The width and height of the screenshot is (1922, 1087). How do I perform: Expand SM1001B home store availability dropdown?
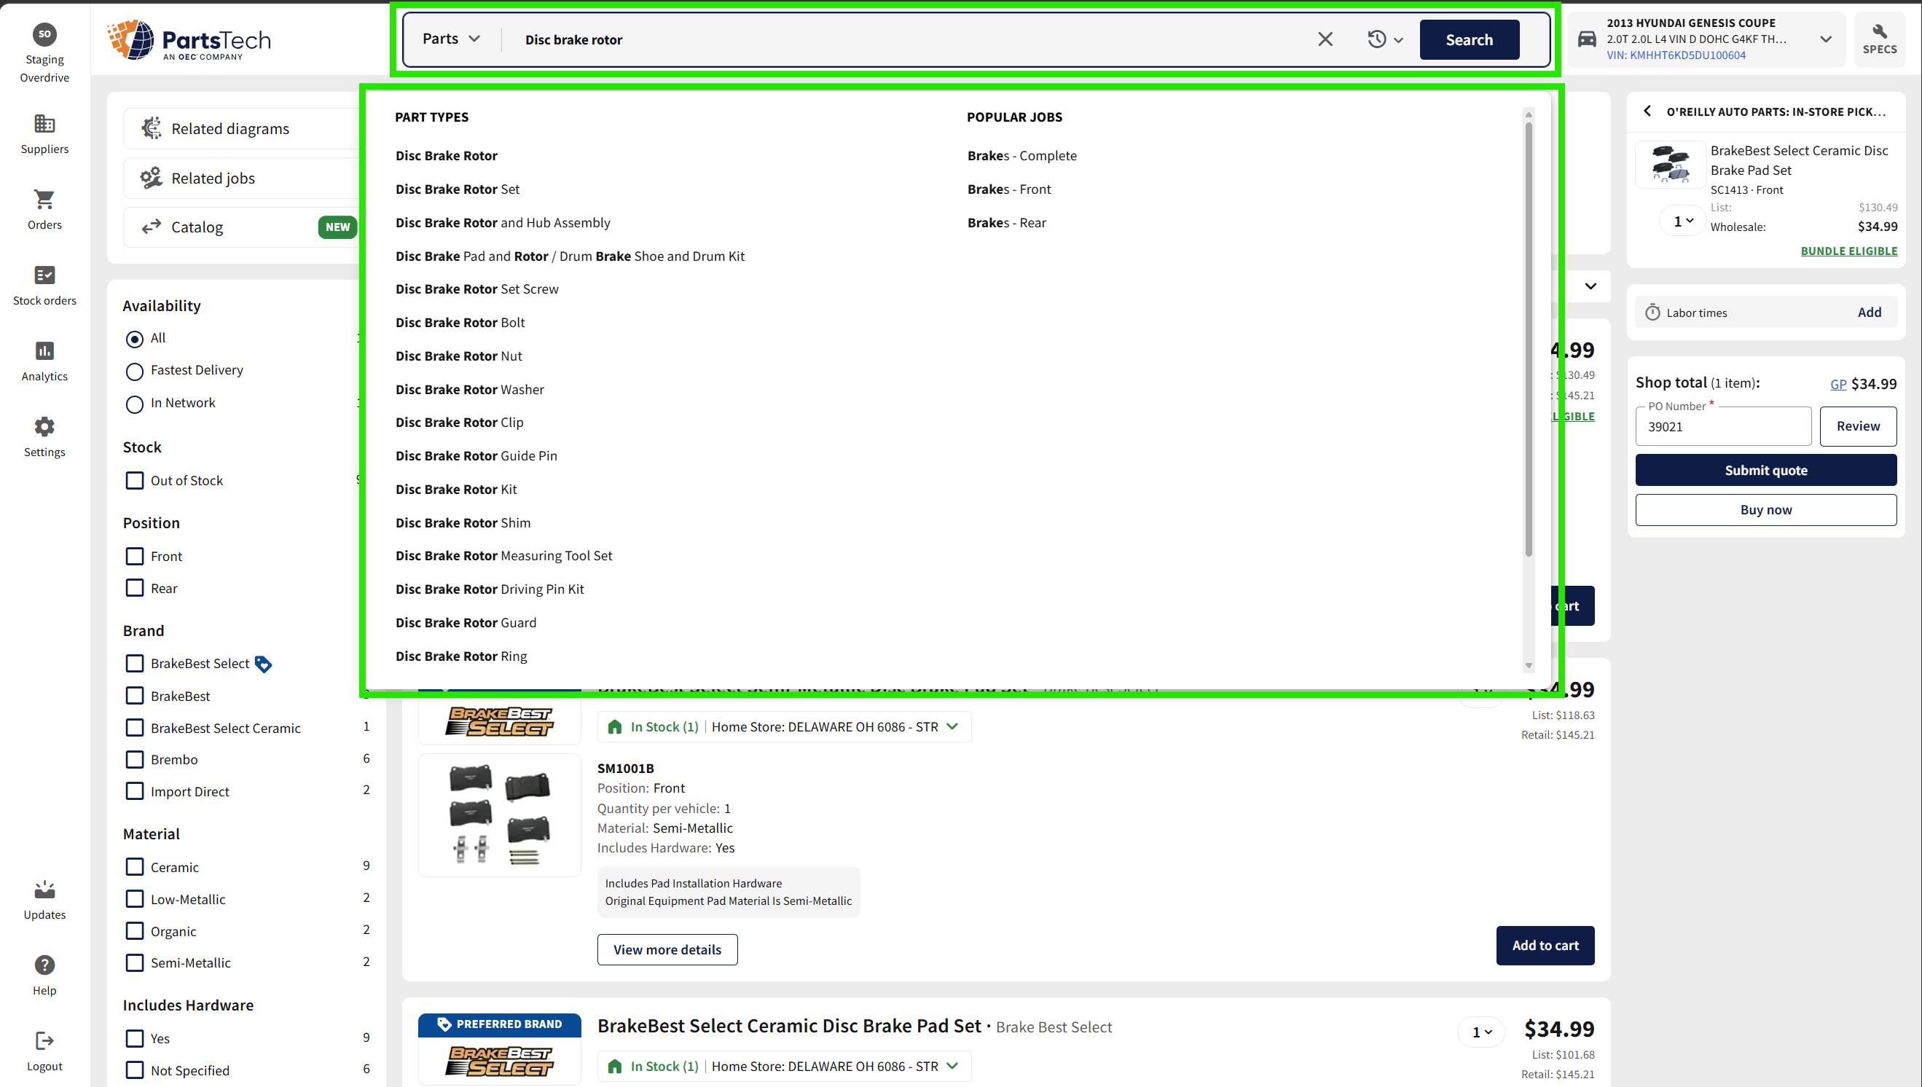pyautogui.click(x=952, y=726)
